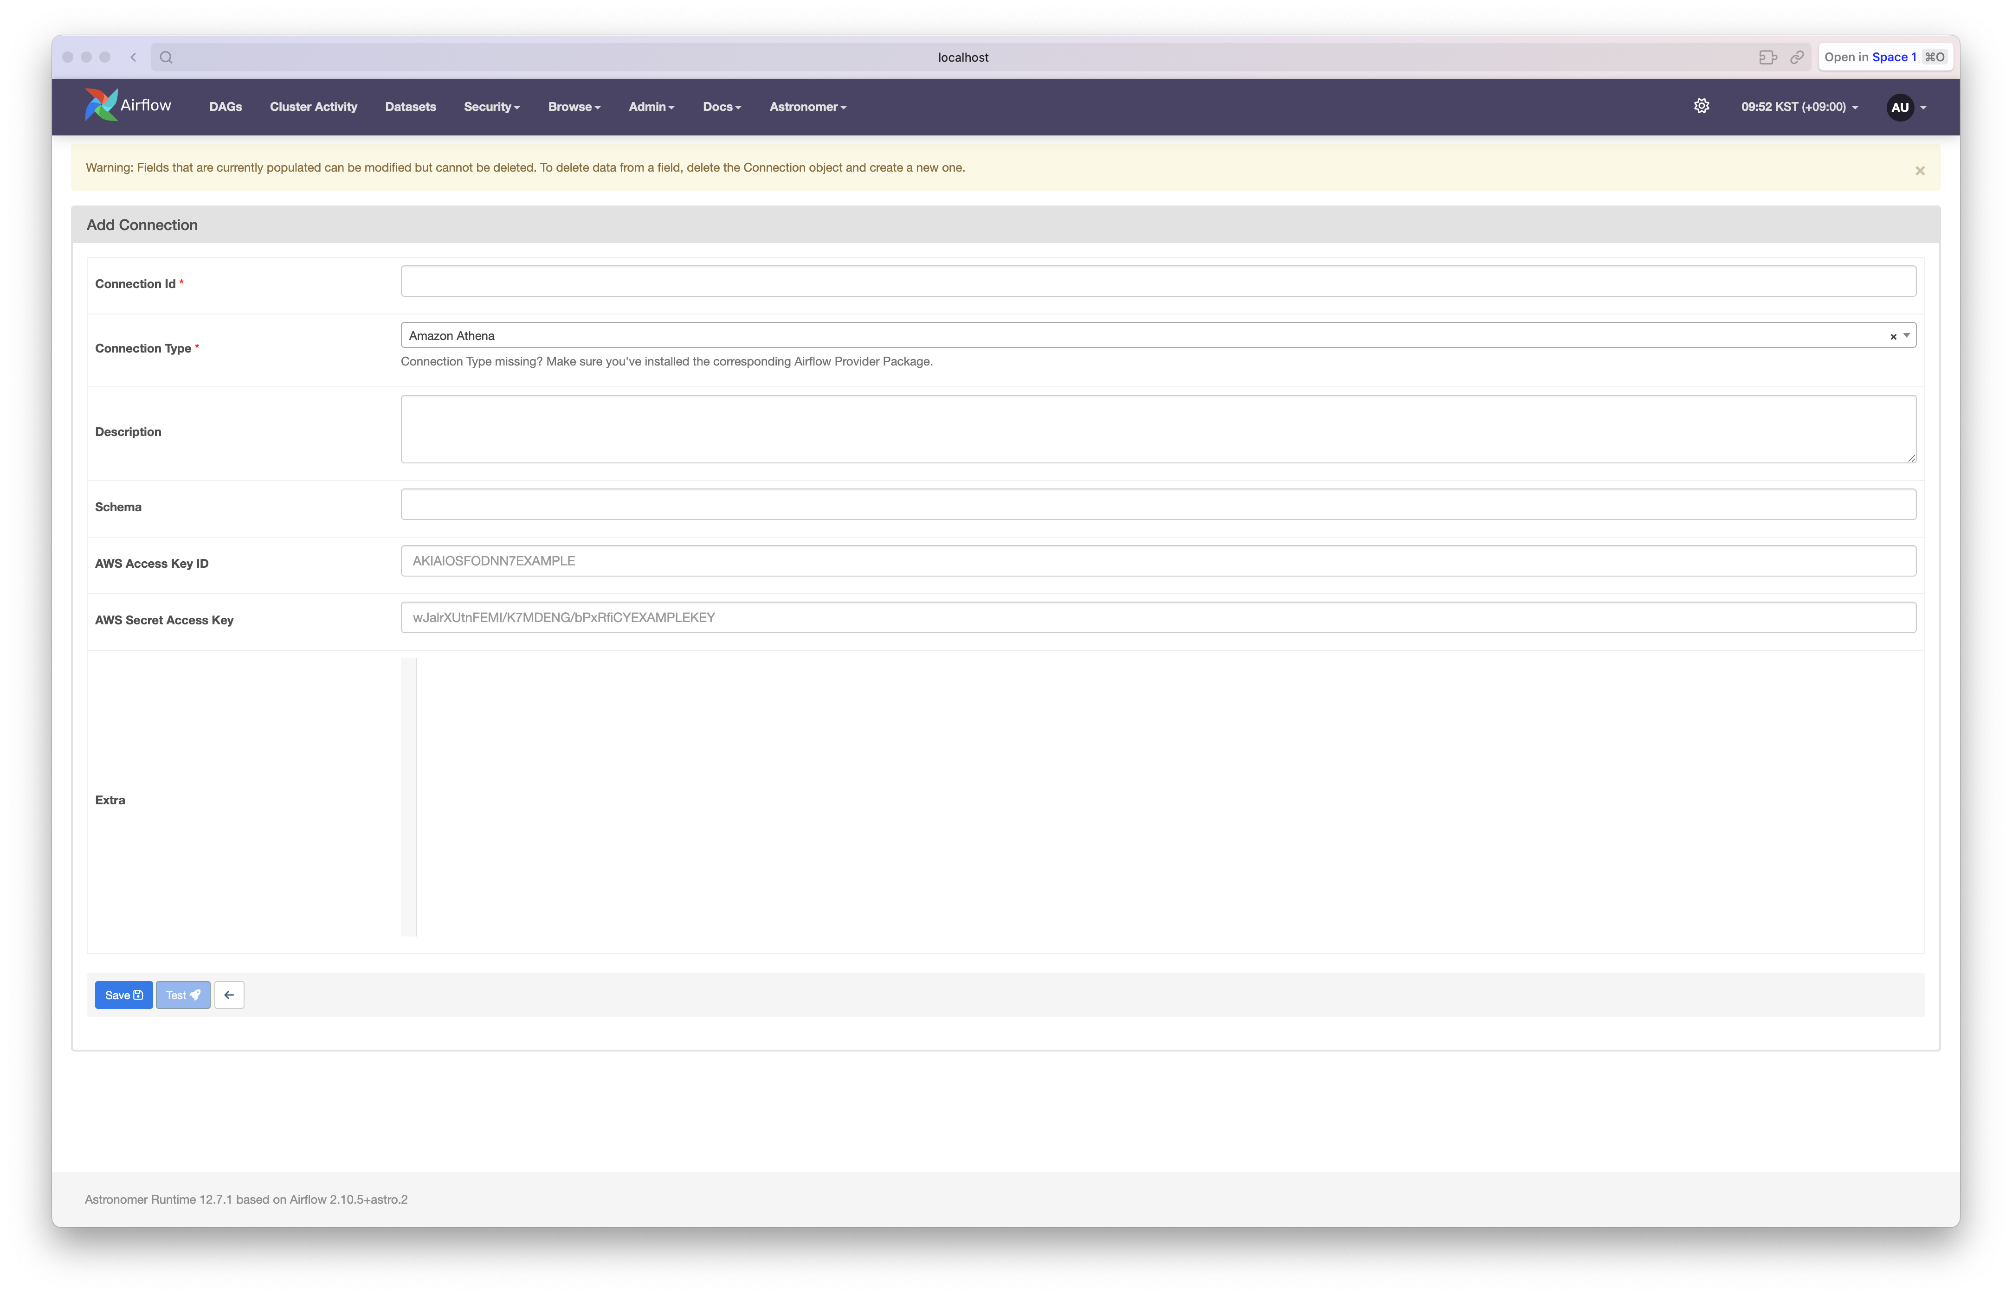Click the Astronomer Runtime 12.7.1 footer text

tap(246, 1199)
